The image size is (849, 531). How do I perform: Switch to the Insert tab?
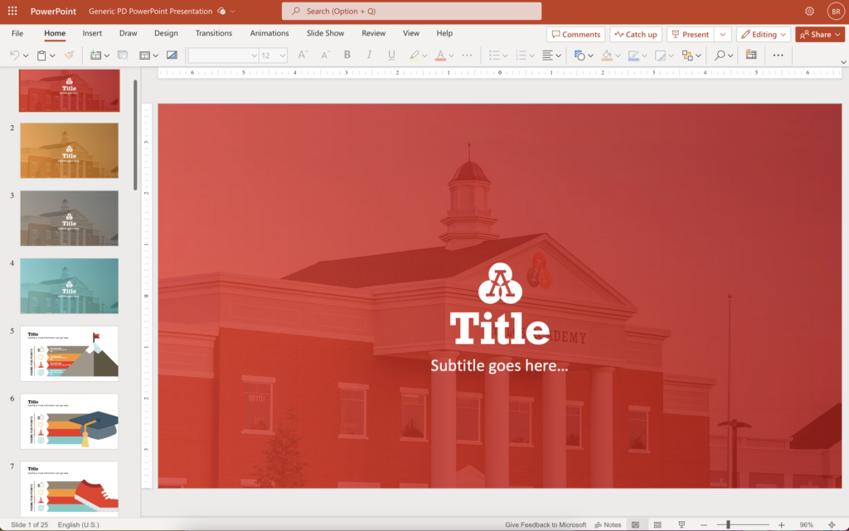point(92,33)
